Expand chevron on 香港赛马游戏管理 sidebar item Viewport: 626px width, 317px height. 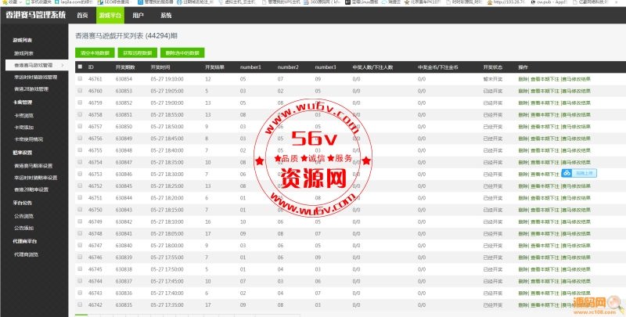(63, 65)
